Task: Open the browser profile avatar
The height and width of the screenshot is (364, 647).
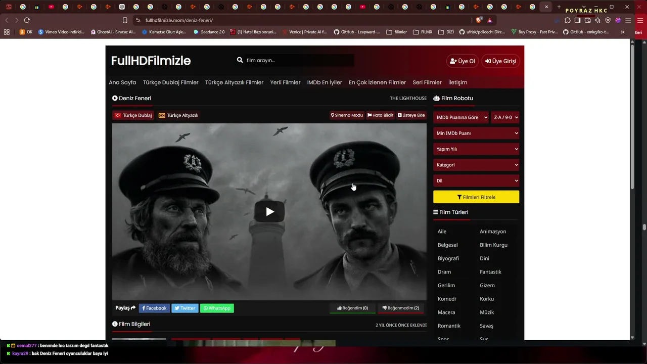Action: 618,20
